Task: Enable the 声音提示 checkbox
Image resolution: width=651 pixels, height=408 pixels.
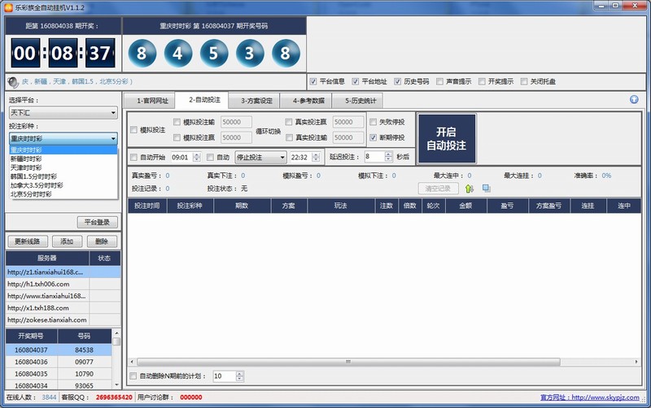Action: [x=439, y=81]
